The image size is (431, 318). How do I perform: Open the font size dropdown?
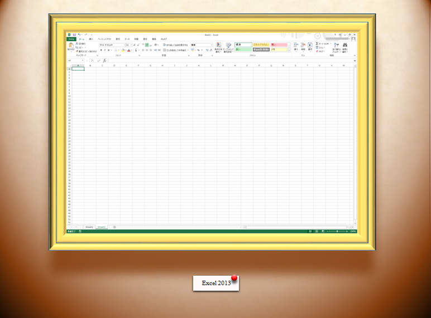131,45
